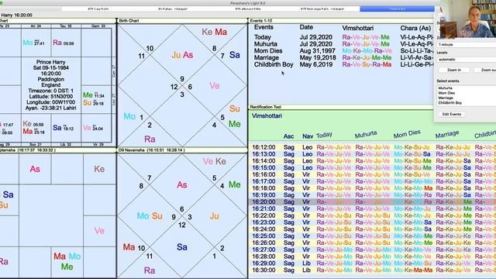Screen dimensions: 496x279
Task: Switch to the BV Raman worksheet tab
Action: click(x=173, y=9)
